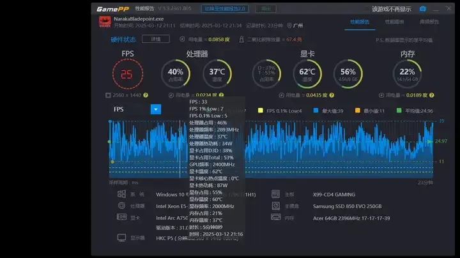Screen dimensions: 460x258
Task: Click the location pin icon beside 广州
Action: (x=289, y=26)
